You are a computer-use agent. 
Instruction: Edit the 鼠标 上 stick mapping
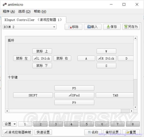[42, 51]
